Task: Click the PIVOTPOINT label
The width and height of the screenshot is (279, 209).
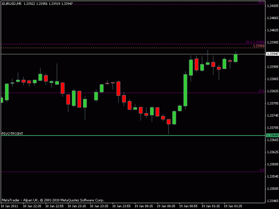Action: click(12, 134)
